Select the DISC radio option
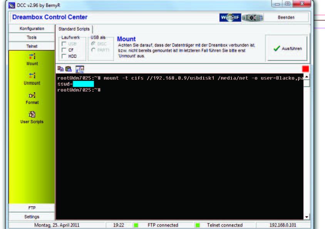This screenshot has width=325, height=229. [x=93, y=44]
